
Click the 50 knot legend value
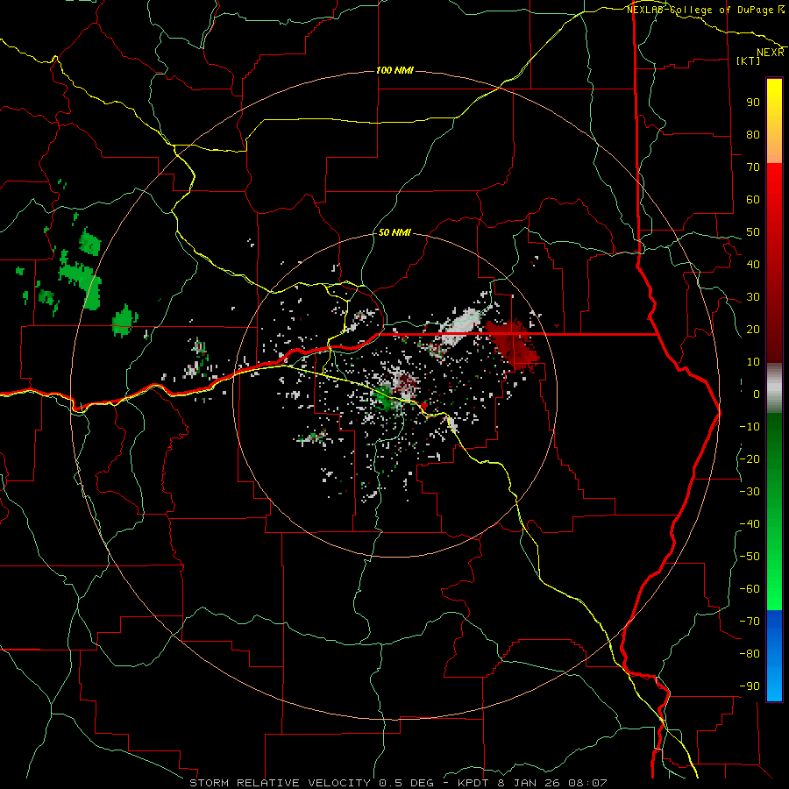click(x=753, y=232)
